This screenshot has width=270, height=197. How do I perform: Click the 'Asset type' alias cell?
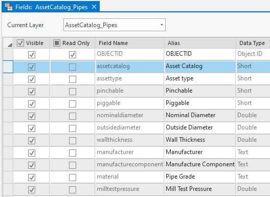(200, 79)
